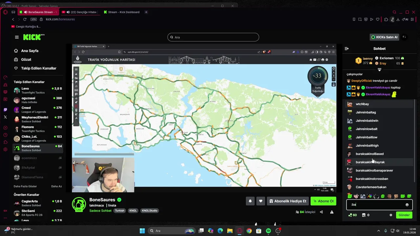The height and width of the screenshot is (236, 420).
Task: Open oguzsasi channel in sidebar
Action: point(38,100)
